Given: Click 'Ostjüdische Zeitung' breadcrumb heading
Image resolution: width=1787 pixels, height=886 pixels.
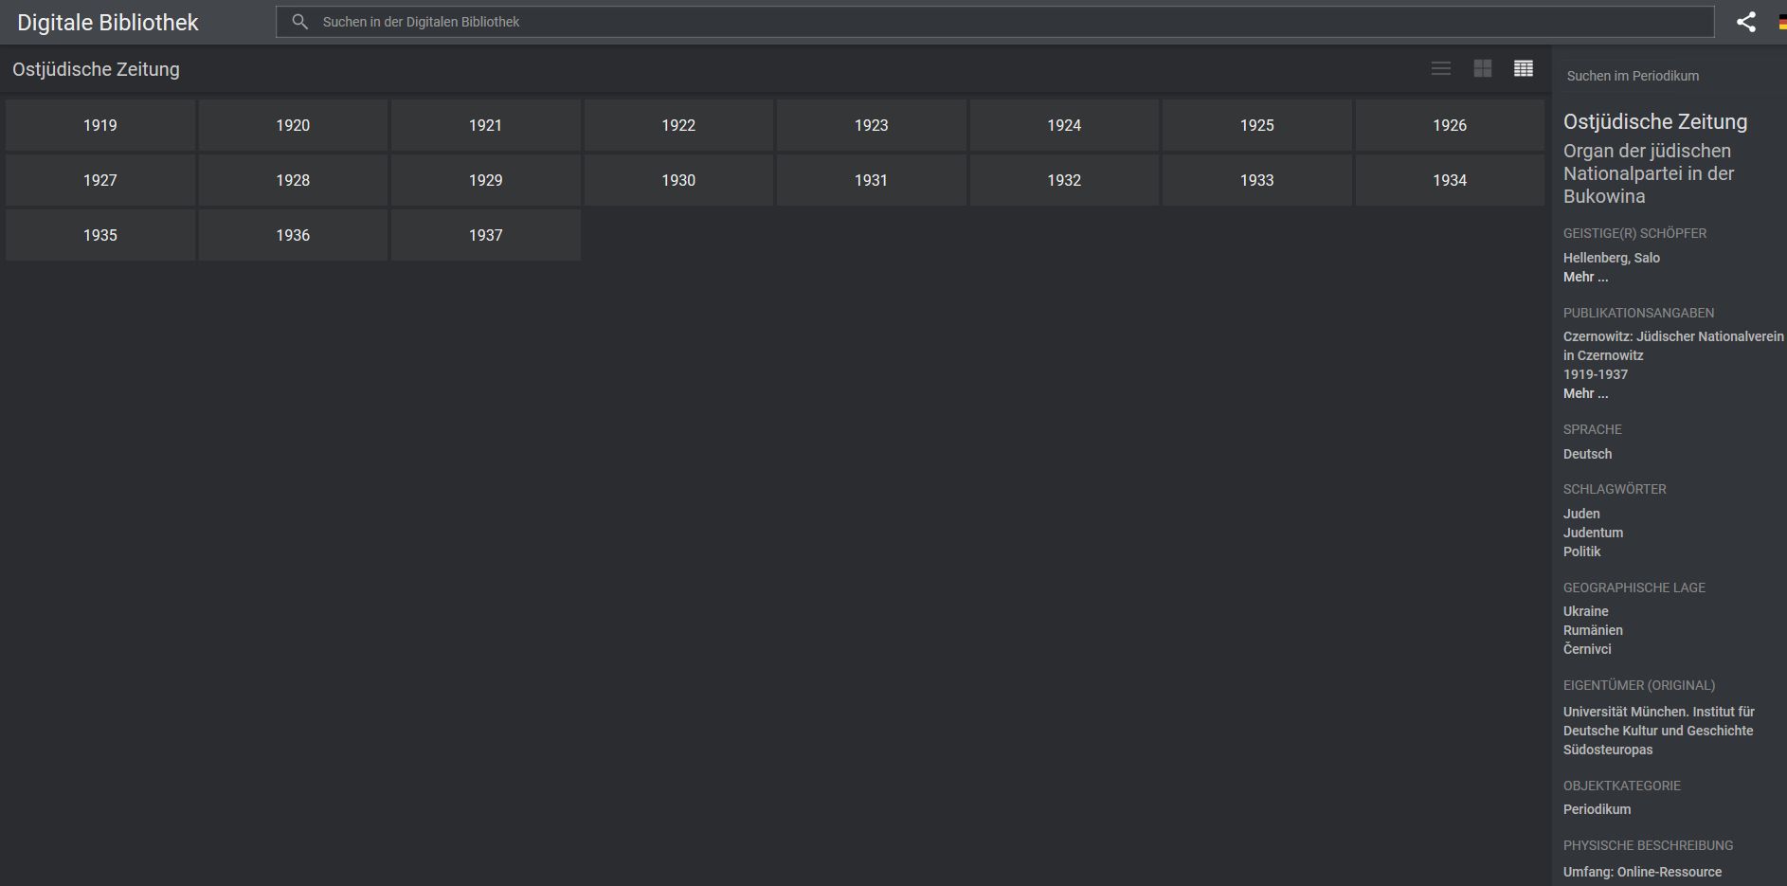Looking at the screenshot, I should pyautogui.click(x=96, y=69).
